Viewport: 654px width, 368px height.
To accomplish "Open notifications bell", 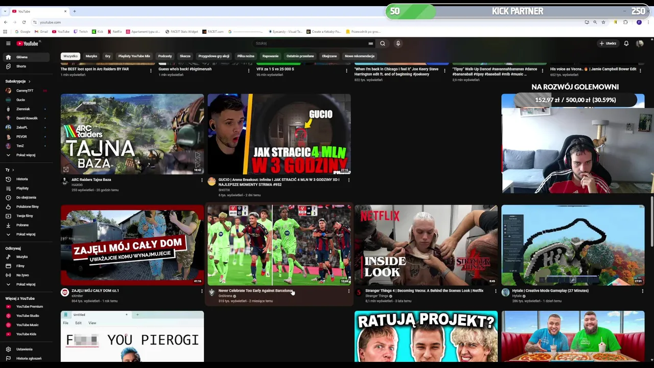I will pos(626,43).
